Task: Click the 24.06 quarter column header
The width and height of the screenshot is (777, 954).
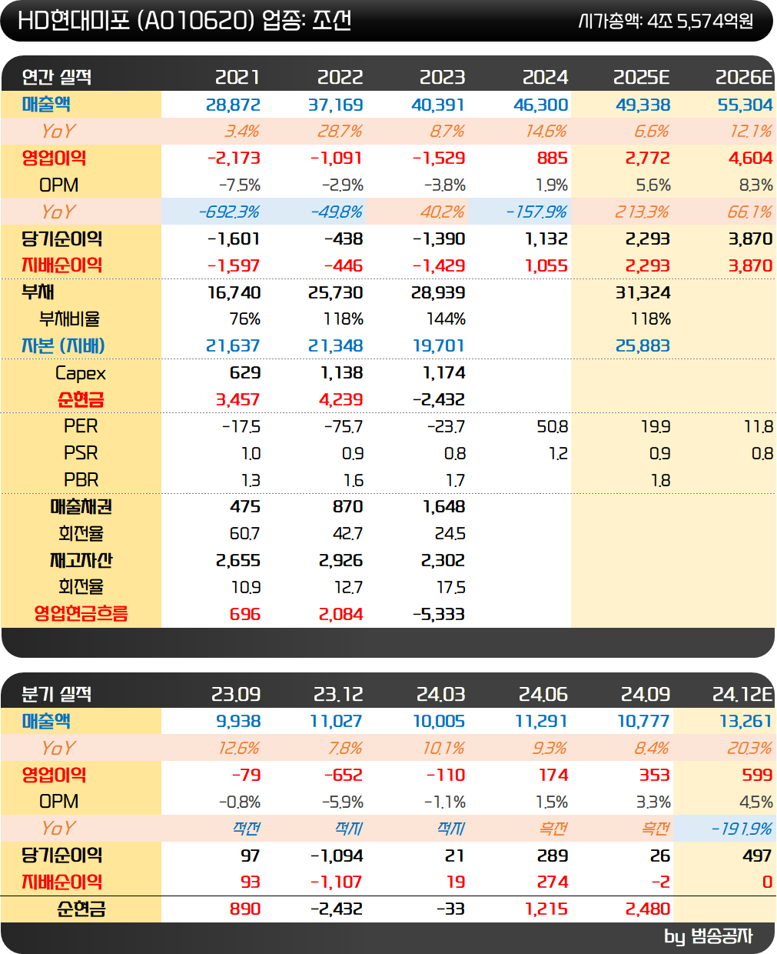Action: [x=543, y=694]
